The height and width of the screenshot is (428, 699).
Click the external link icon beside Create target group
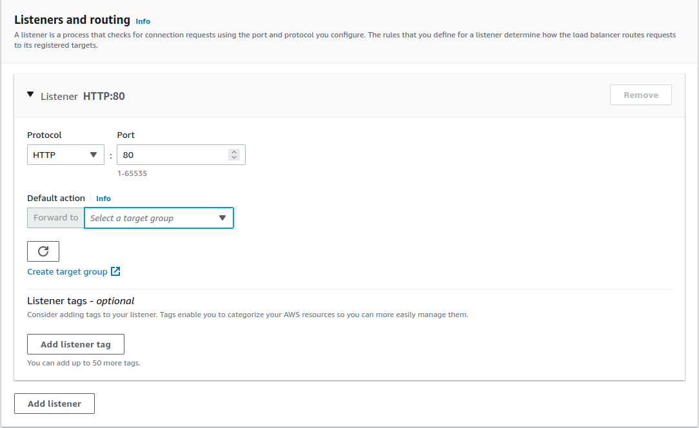pyautogui.click(x=115, y=271)
